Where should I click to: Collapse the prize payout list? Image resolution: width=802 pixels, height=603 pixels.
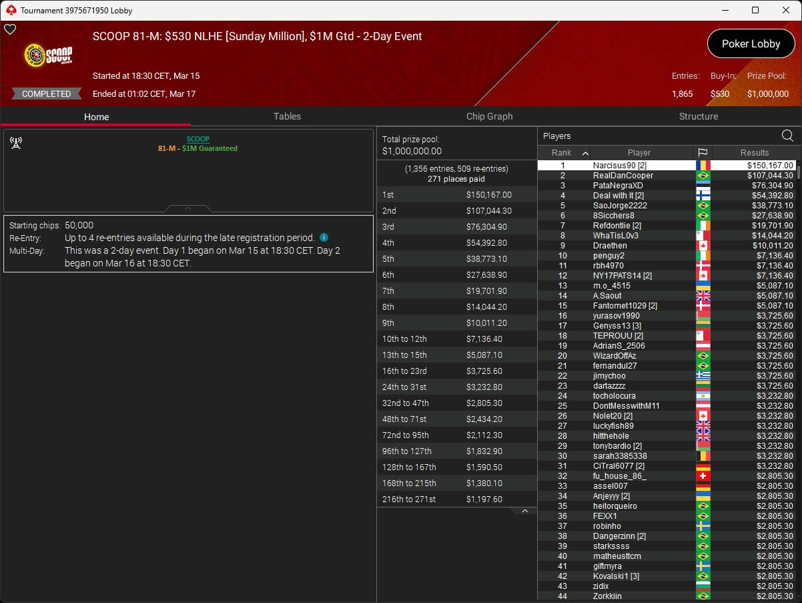[x=524, y=512]
